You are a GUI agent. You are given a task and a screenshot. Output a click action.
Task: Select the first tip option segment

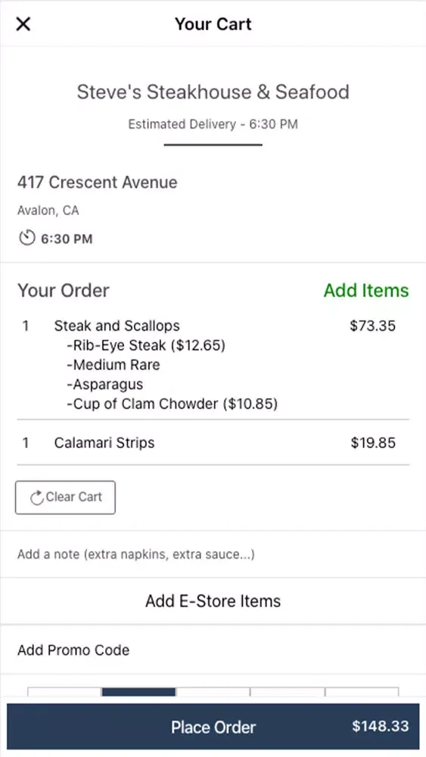click(x=64, y=692)
